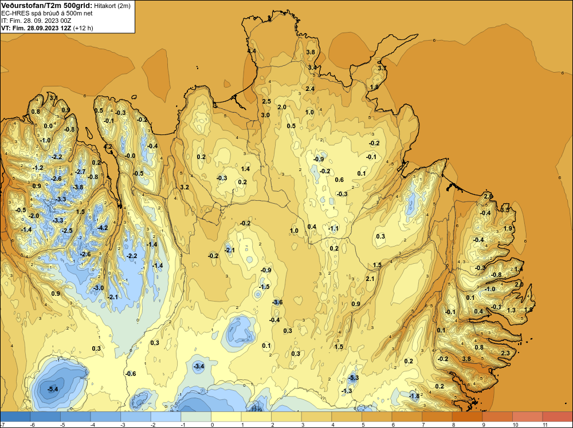Screen dimensions: 573x428
Task: Select the legend swatch between 3 and 4
Action: pyautogui.click(x=316, y=417)
